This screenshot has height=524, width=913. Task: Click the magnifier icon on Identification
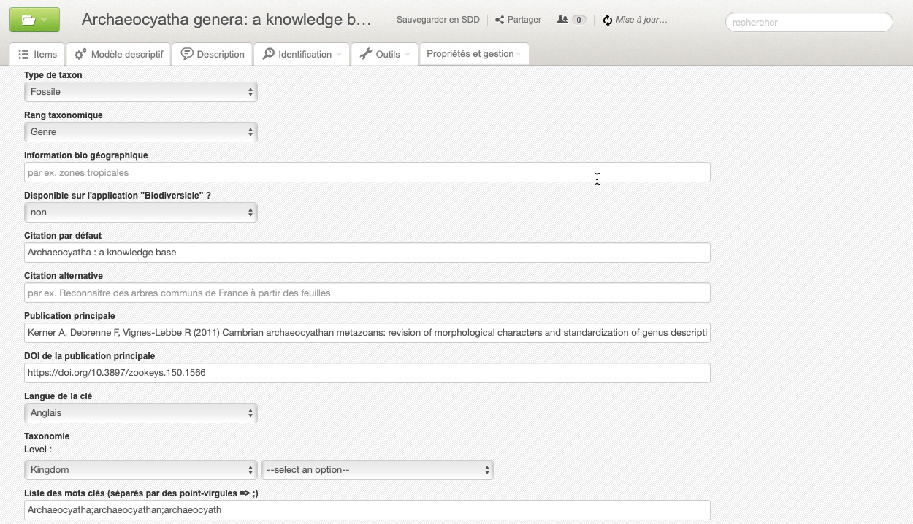pos(269,54)
